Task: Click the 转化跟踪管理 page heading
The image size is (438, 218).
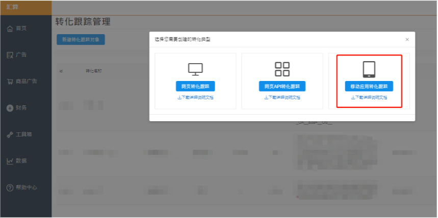Action: coord(83,22)
